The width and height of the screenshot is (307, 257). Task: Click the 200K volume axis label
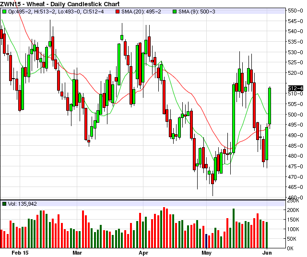(x=293, y=210)
